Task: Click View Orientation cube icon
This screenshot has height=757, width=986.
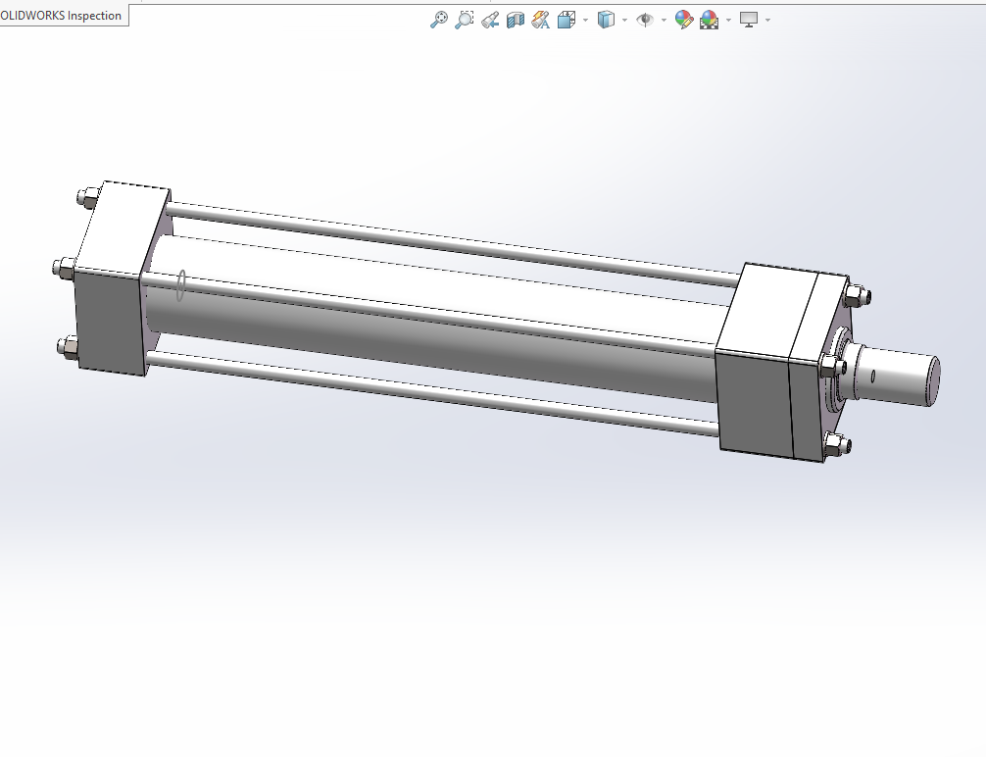Action: click(x=567, y=20)
